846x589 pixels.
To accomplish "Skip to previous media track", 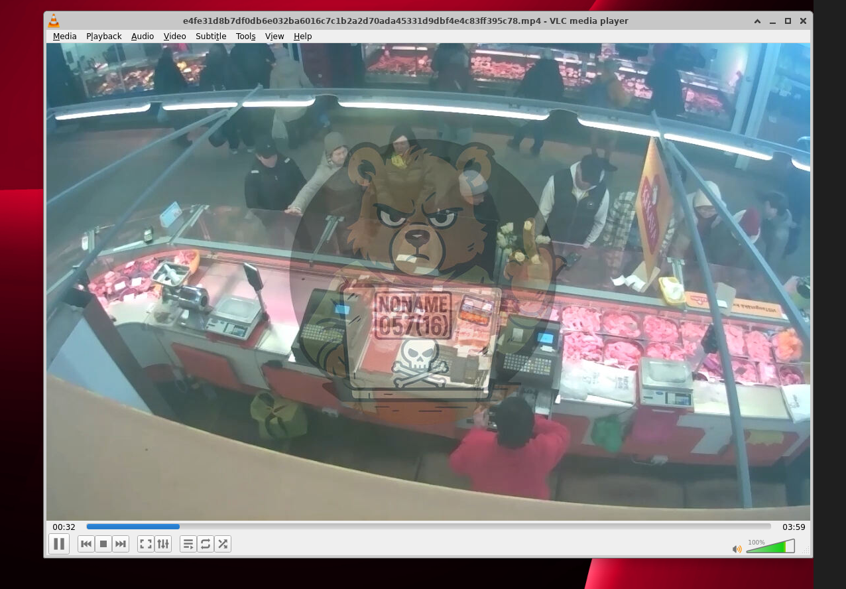I will point(86,544).
